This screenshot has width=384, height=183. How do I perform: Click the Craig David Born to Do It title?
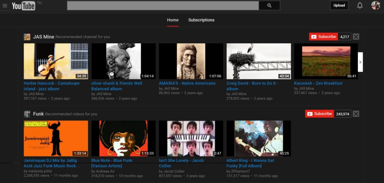(252, 86)
